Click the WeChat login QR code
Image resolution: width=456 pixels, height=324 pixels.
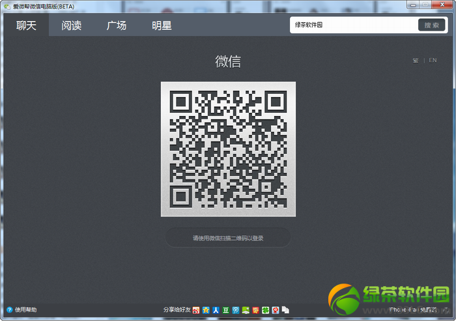tap(228, 149)
